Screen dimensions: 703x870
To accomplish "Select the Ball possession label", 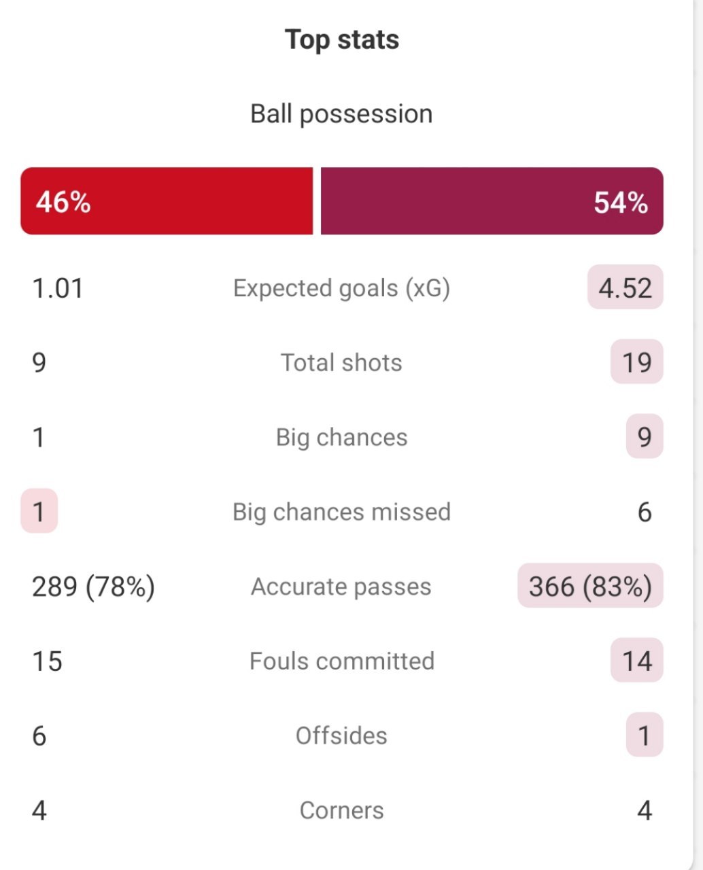I will tap(341, 114).
